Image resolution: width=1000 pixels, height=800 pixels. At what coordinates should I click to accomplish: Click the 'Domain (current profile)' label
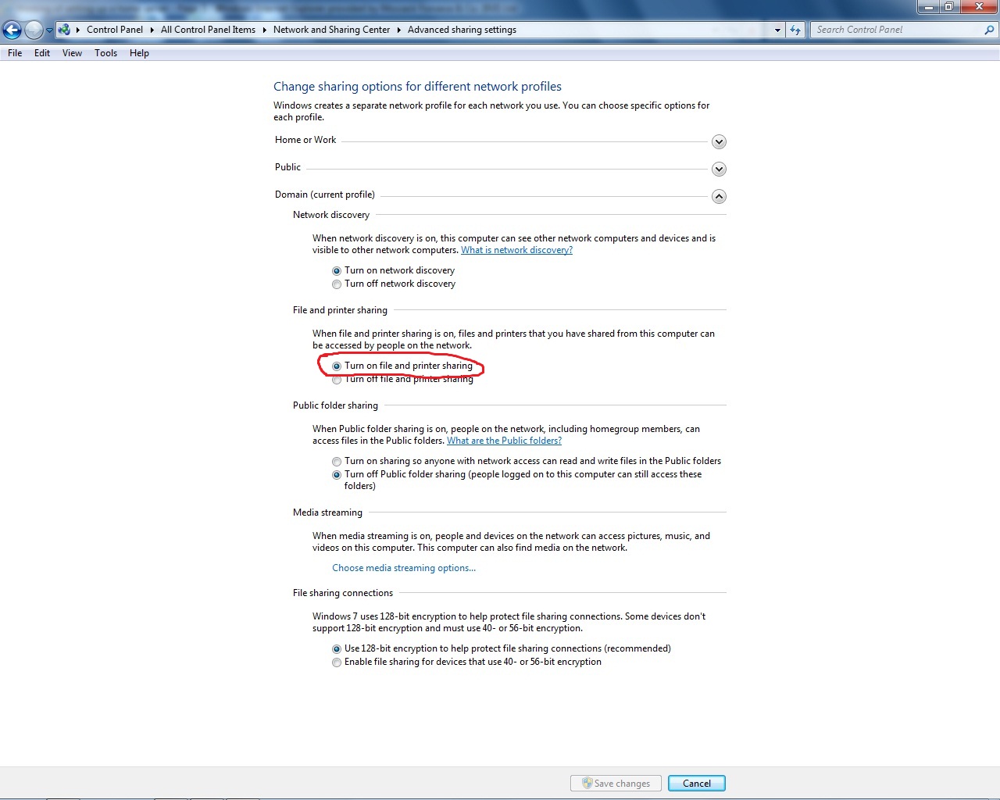pyautogui.click(x=325, y=195)
